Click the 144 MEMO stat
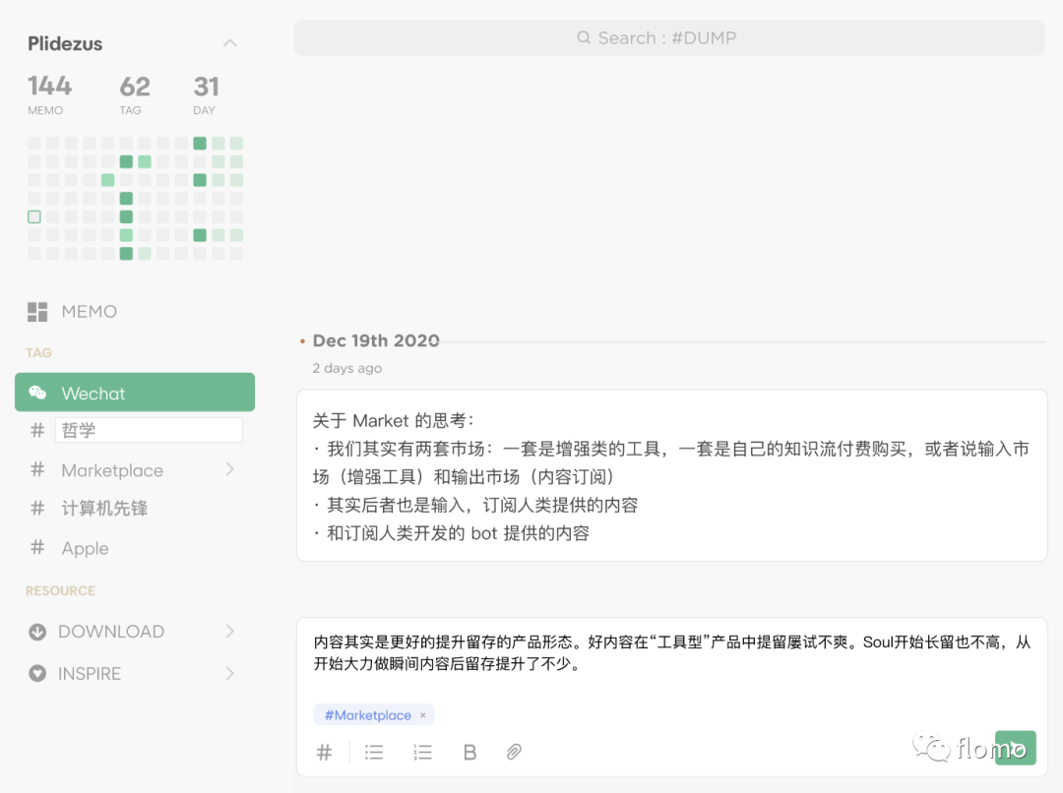 (x=49, y=94)
